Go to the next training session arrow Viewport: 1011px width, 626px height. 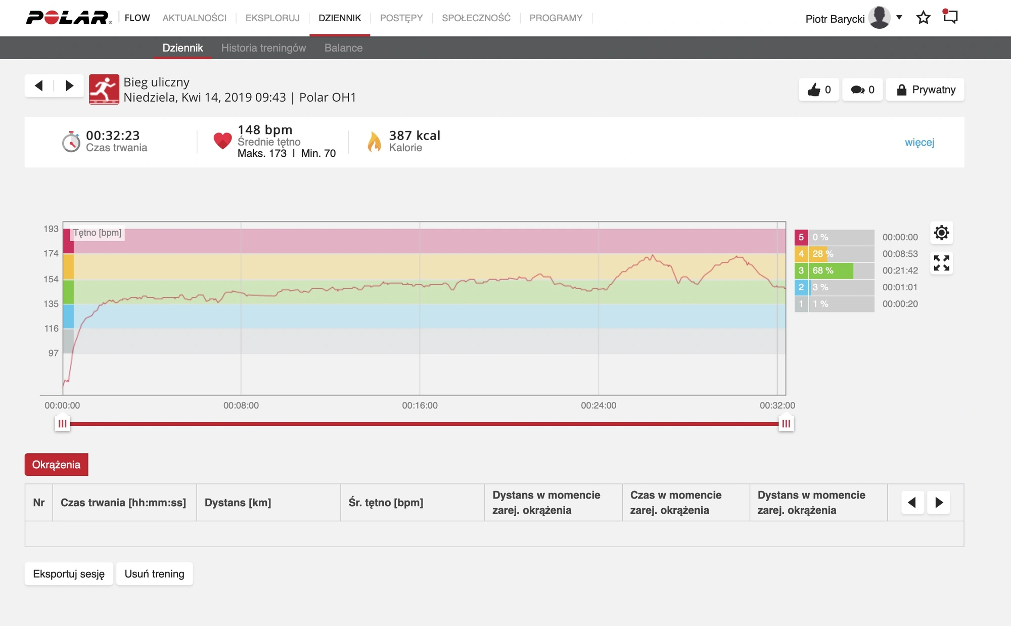pos(69,85)
